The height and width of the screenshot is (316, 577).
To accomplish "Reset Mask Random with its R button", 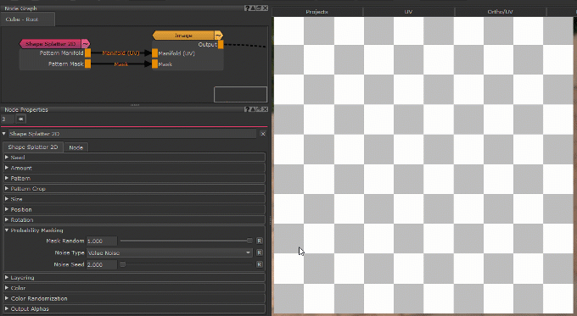I will [x=260, y=241].
